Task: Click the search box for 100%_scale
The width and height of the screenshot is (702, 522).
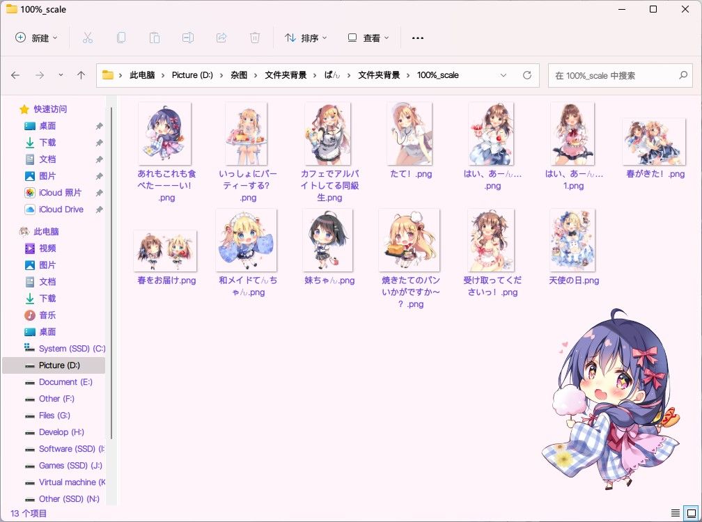Action: coord(620,75)
